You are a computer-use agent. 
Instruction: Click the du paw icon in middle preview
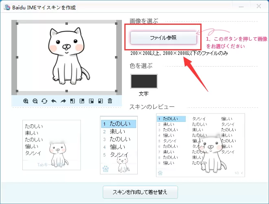[x=106, y=169]
